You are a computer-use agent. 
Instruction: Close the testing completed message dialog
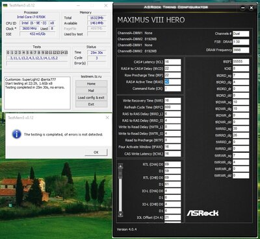click(x=107, y=118)
